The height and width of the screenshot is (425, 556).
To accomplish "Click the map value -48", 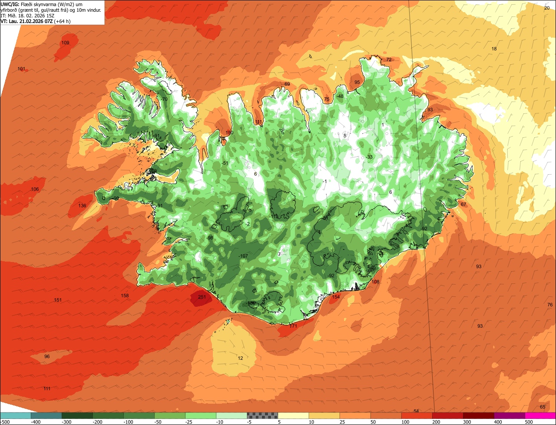I will pyautogui.click(x=340, y=96).
